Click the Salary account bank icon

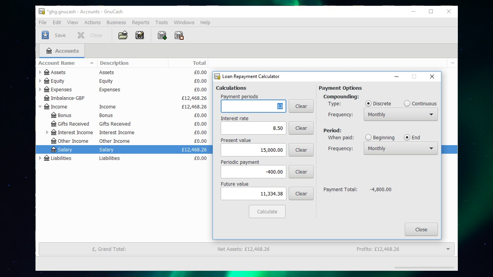click(54, 149)
